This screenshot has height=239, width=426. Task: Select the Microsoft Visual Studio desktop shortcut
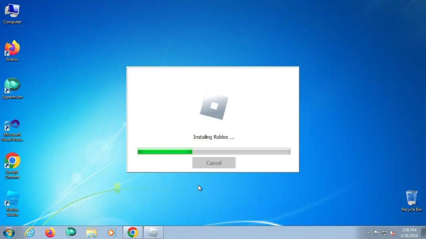12,130
